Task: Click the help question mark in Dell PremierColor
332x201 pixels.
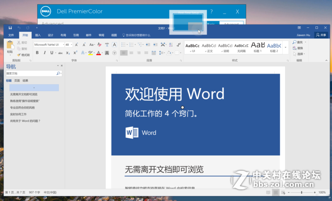Action: (211, 12)
